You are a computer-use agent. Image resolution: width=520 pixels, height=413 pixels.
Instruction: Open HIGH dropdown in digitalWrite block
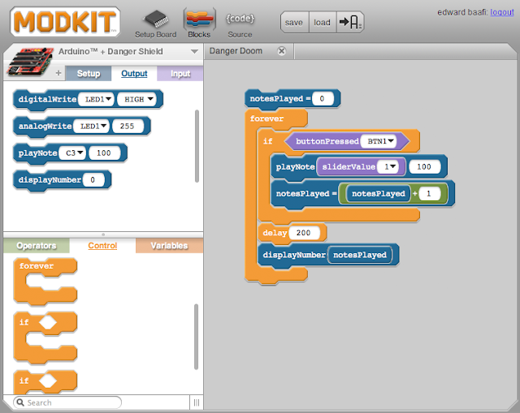(137, 99)
